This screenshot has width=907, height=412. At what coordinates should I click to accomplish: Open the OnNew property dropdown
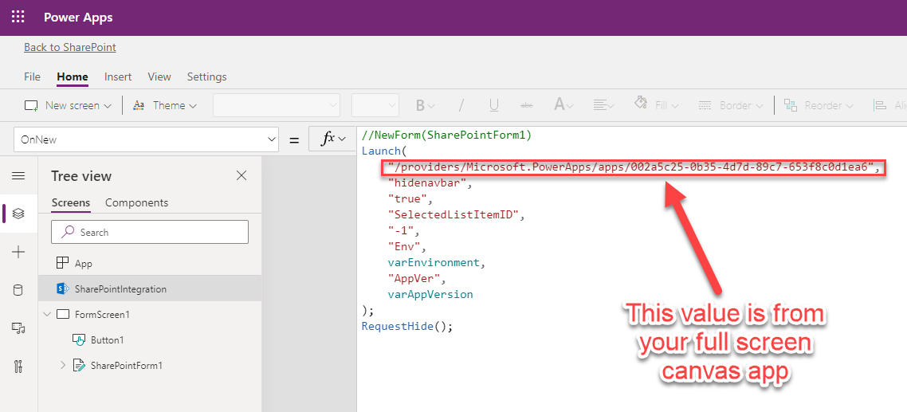[x=146, y=139]
